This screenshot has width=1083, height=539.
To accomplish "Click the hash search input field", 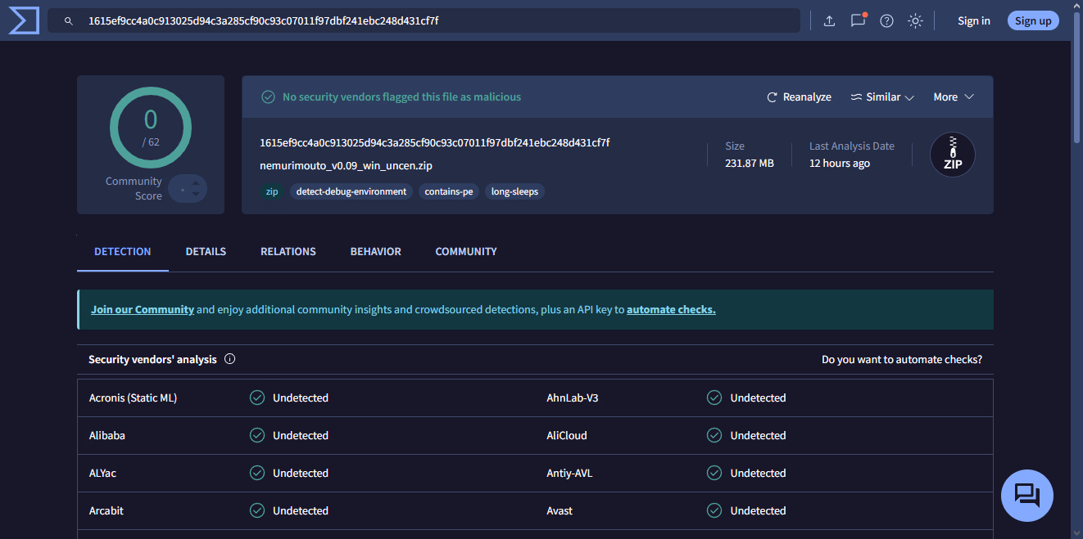I will tap(434, 20).
